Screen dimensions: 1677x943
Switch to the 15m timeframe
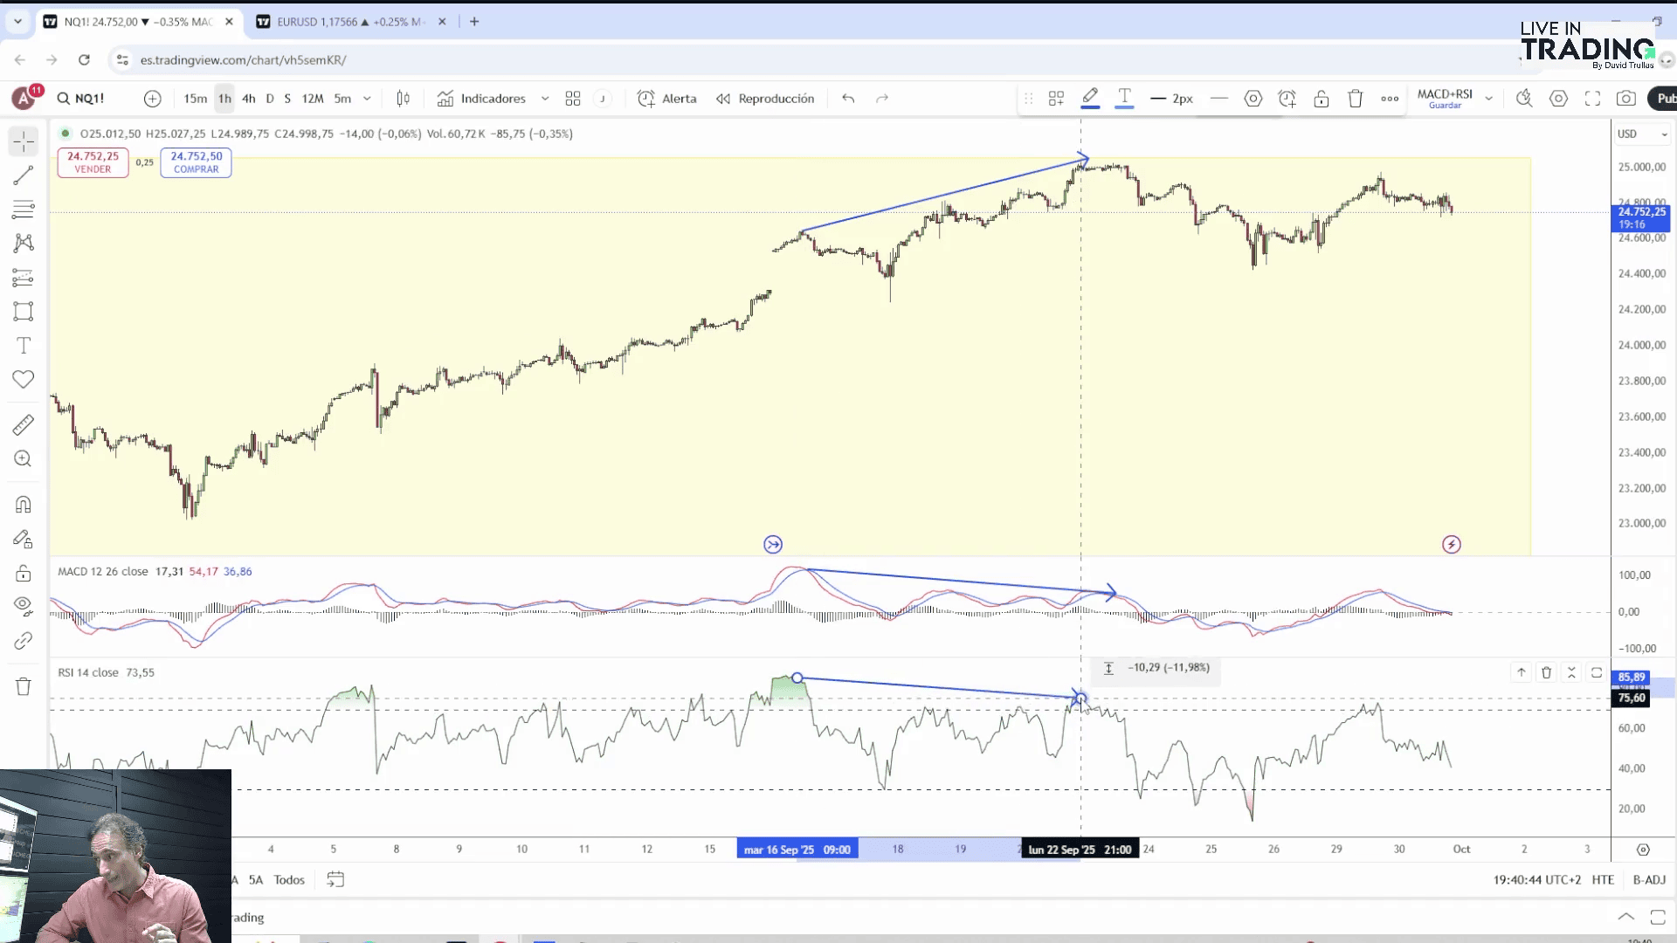coord(196,99)
